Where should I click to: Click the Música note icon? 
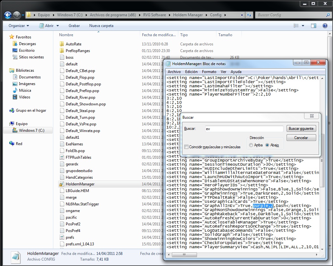tap(15, 90)
